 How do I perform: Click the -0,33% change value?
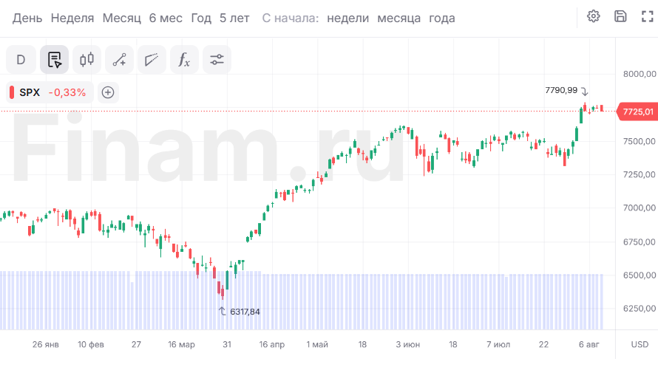click(x=67, y=92)
